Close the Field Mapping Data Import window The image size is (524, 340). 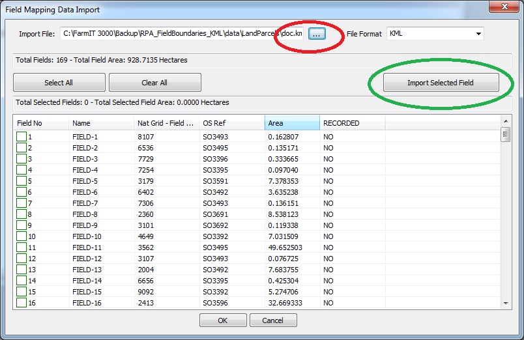click(504, 7)
